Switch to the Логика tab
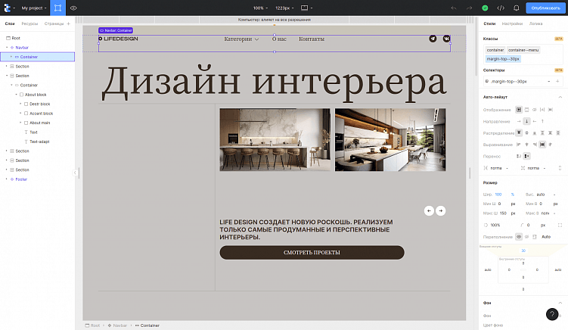The image size is (568, 330). click(x=535, y=23)
